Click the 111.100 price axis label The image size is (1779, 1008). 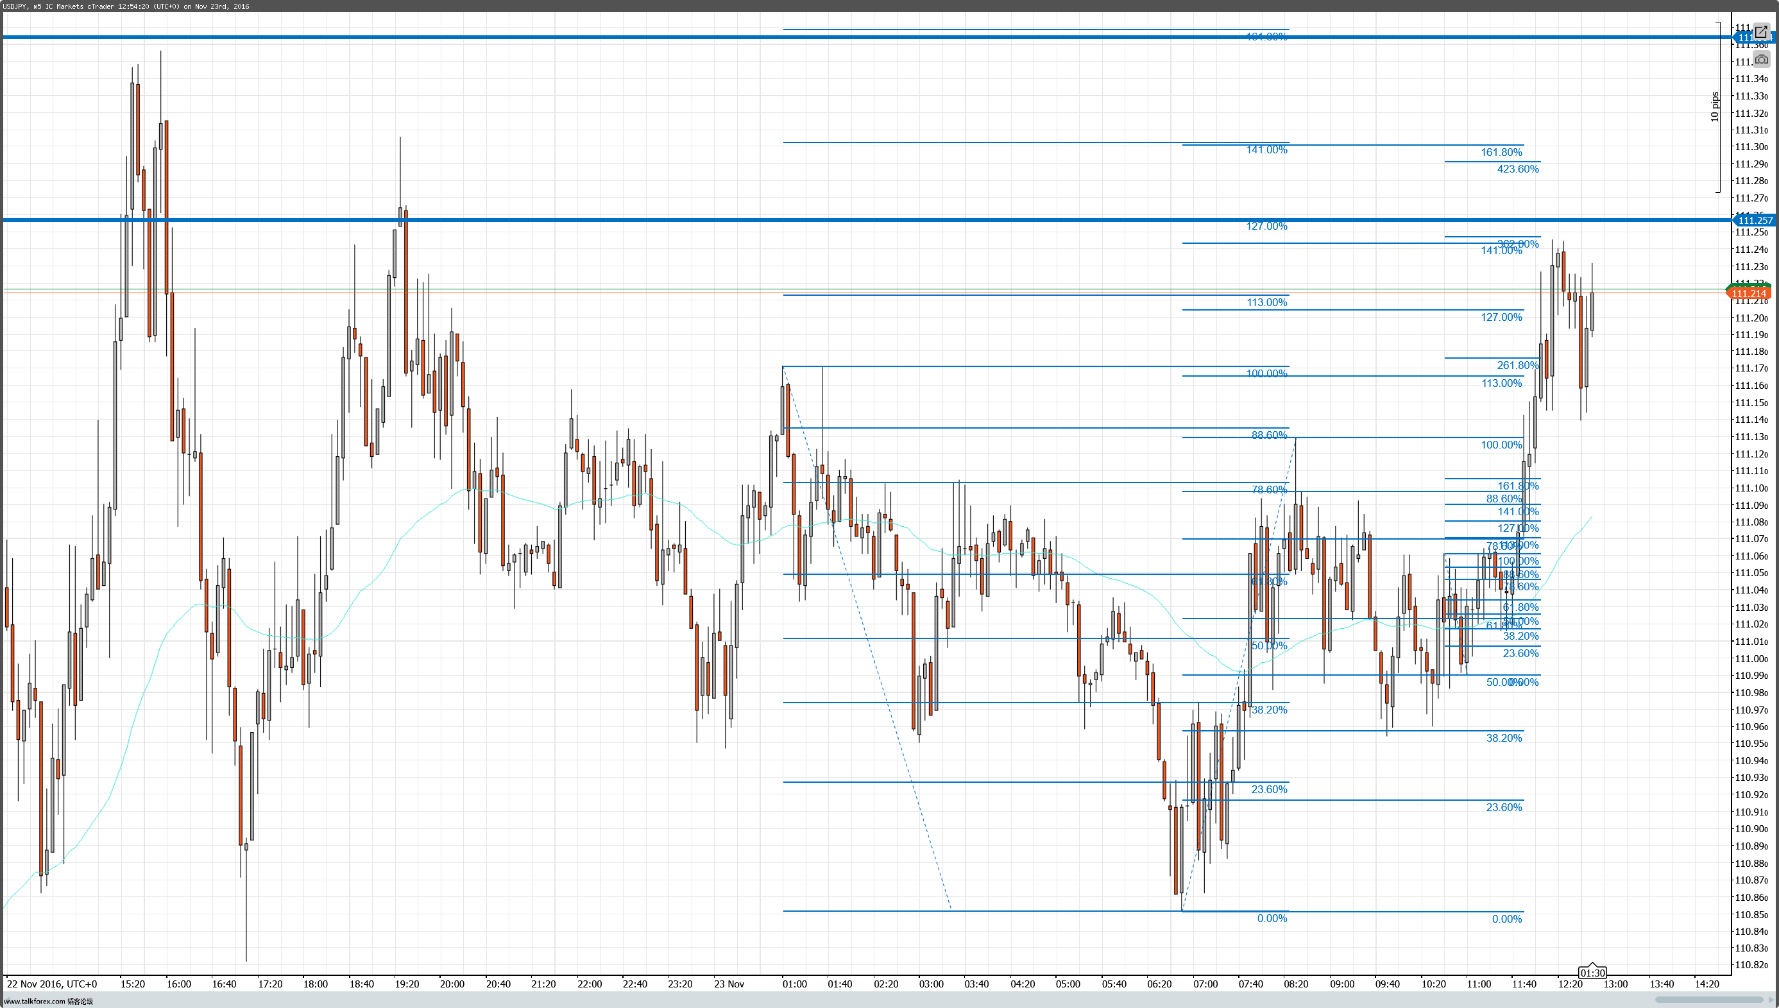[1751, 488]
